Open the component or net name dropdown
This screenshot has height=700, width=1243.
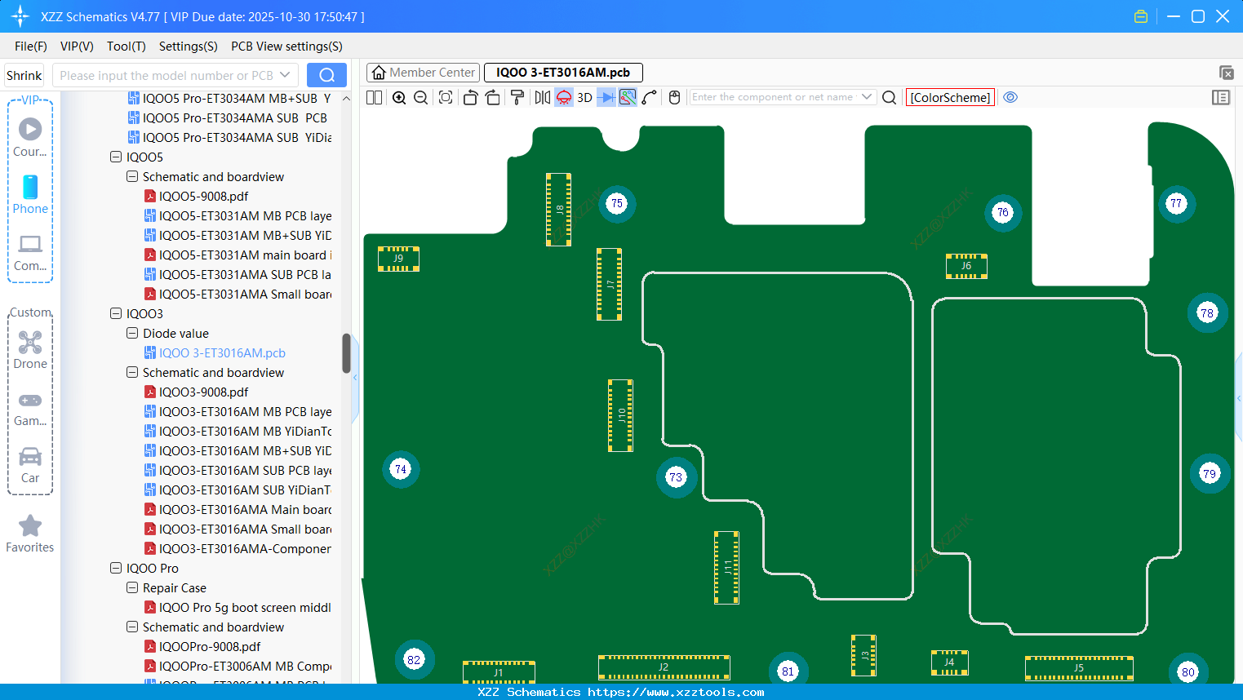[867, 97]
